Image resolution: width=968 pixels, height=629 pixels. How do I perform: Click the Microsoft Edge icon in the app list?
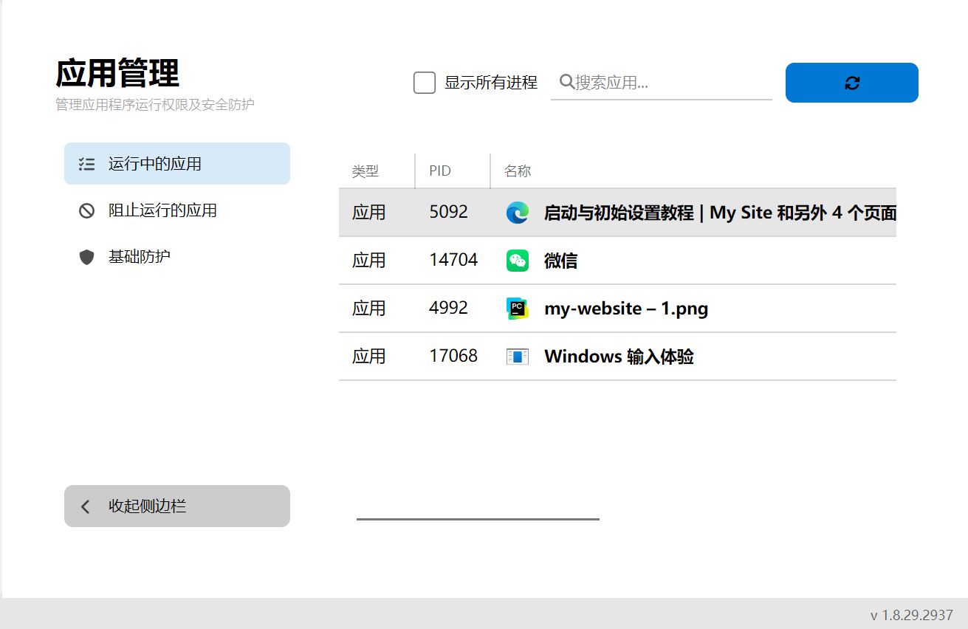(x=517, y=213)
